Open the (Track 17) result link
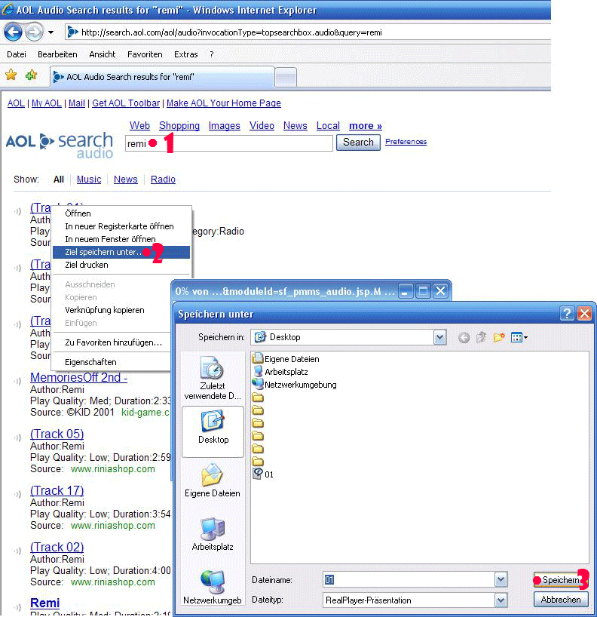This screenshot has height=617, width=597. click(x=57, y=491)
